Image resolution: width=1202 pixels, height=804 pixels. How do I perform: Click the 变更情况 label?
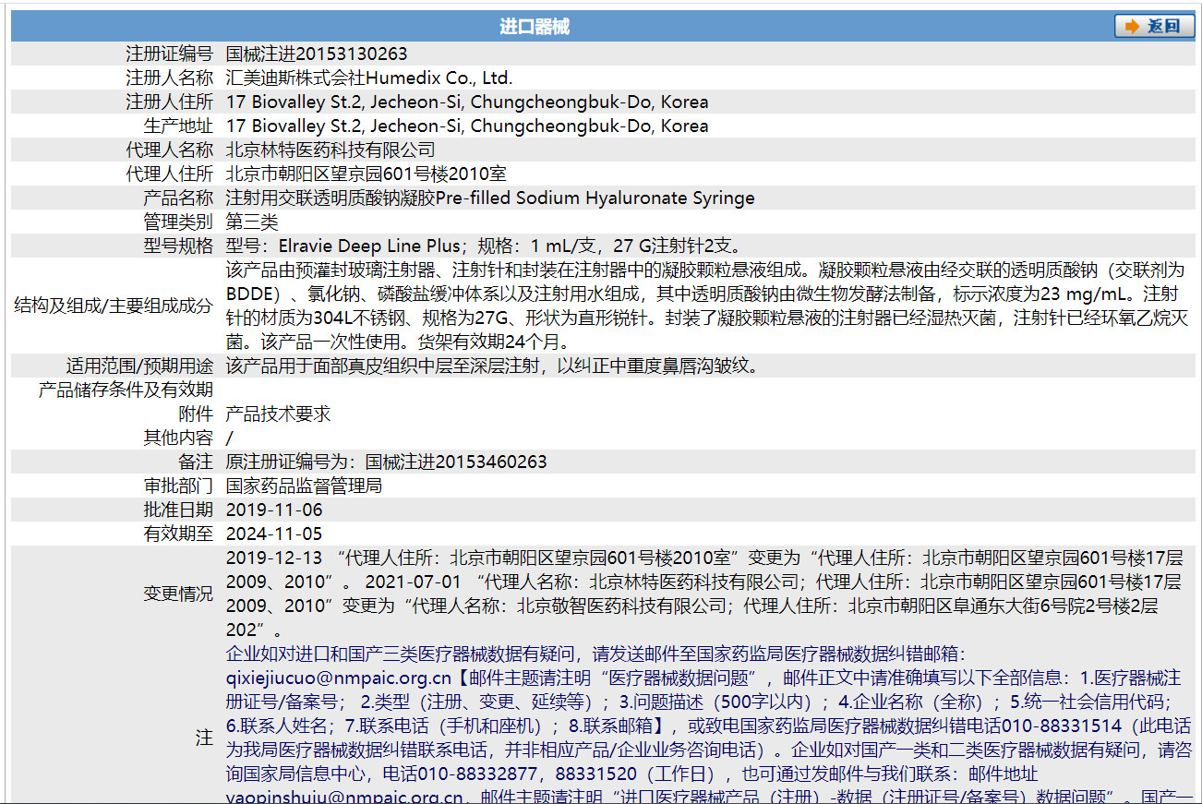(178, 594)
